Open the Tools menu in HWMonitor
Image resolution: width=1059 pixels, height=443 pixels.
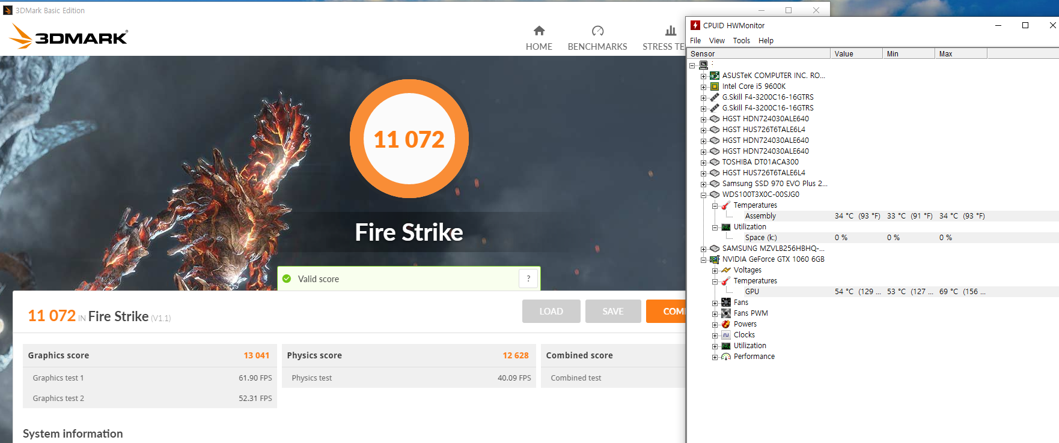741,41
